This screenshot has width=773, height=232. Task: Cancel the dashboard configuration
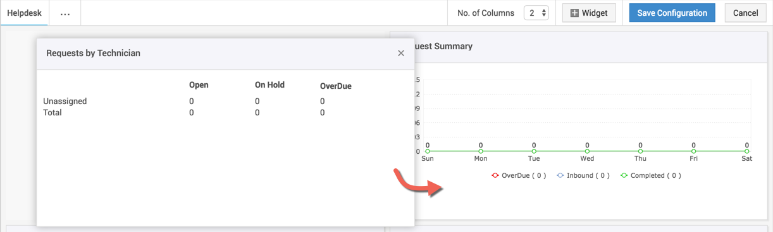(x=745, y=13)
